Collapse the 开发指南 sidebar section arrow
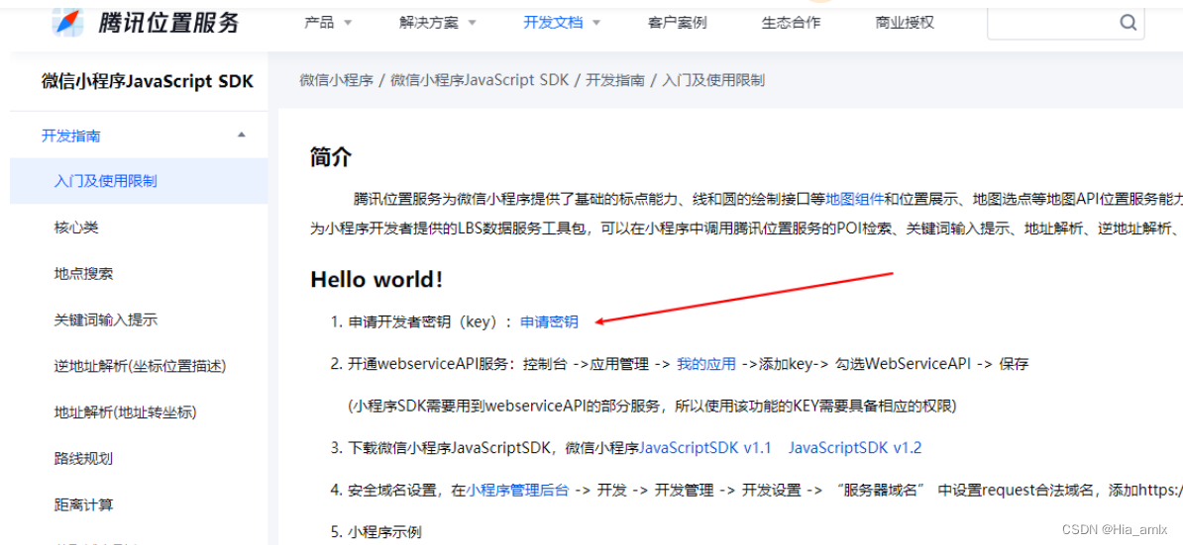Viewport: 1183px width, 545px height. 242,136
